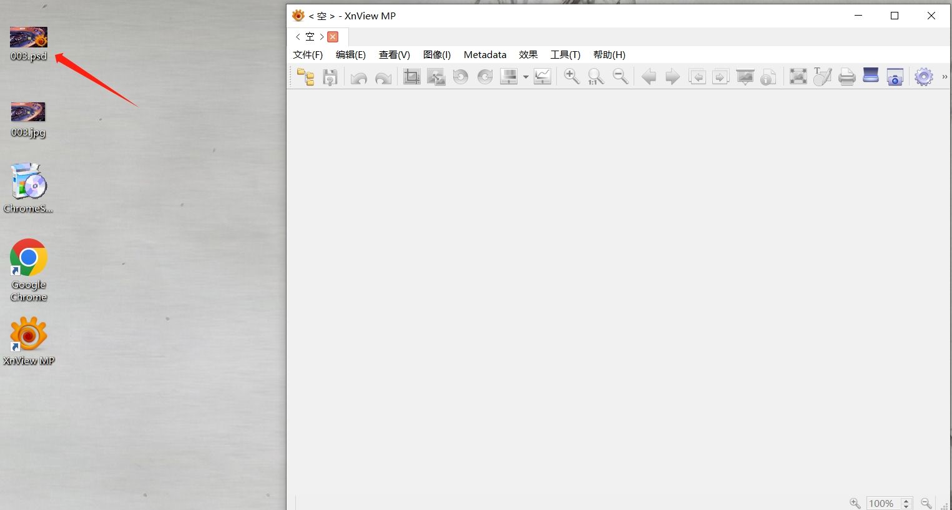
Task: Open the 图像(I) menu
Action: click(x=436, y=55)
